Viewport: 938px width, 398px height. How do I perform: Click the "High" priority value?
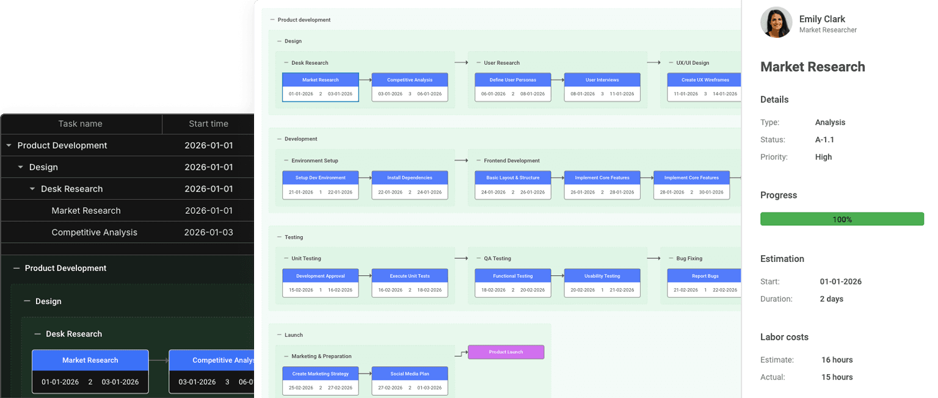pos(823,157)
